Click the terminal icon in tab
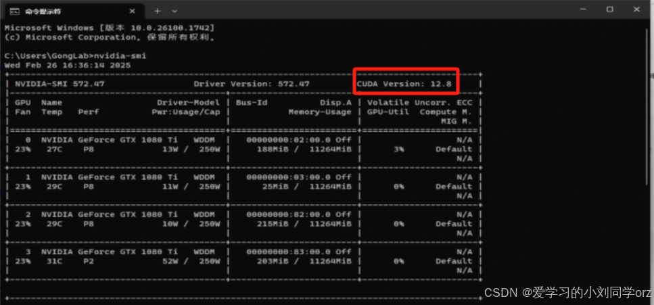 pos(14,11)
